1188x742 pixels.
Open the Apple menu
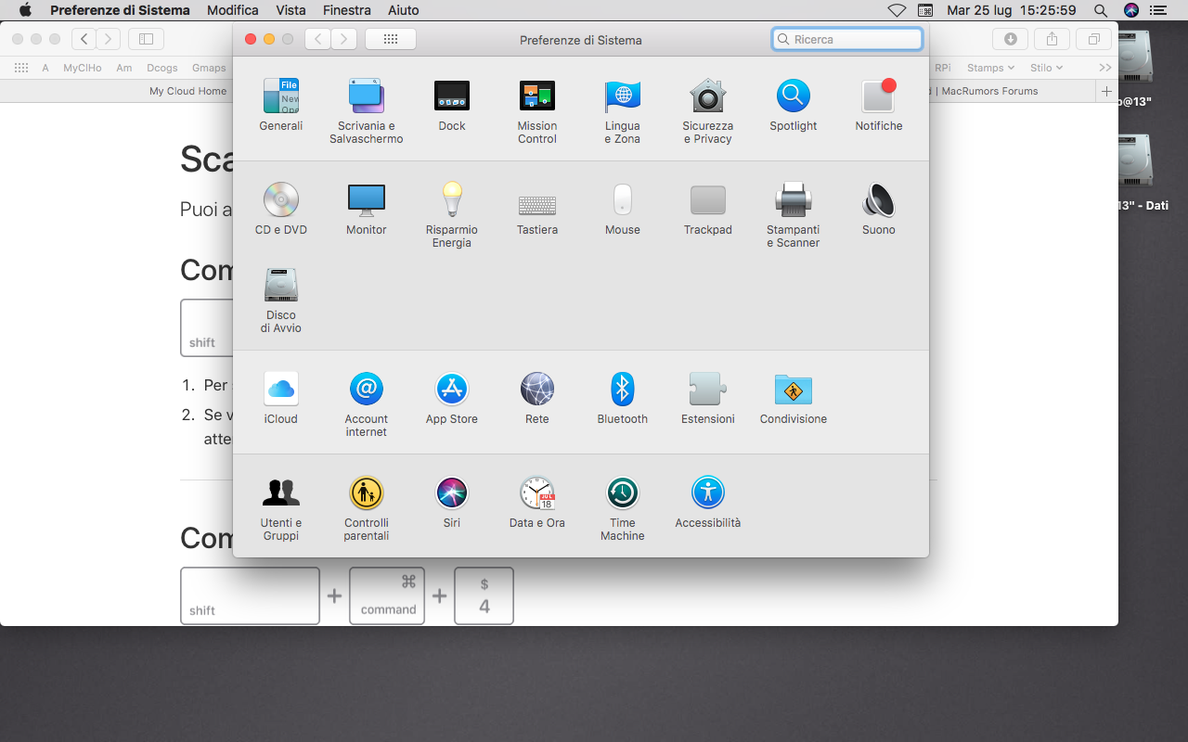coord(25,10)
